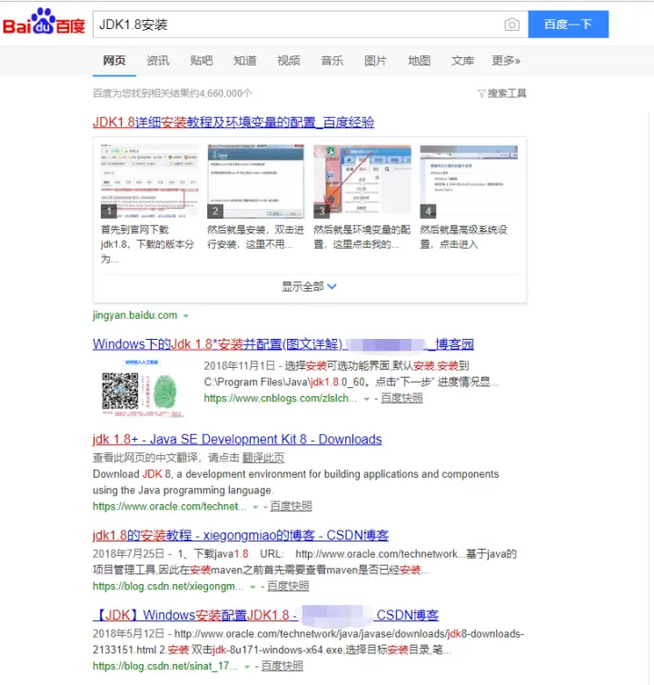The width and height of the screenshot is (654, 685).
Task: Open dropdown arrow beside oracle.com URL
Action: (255, 507)
